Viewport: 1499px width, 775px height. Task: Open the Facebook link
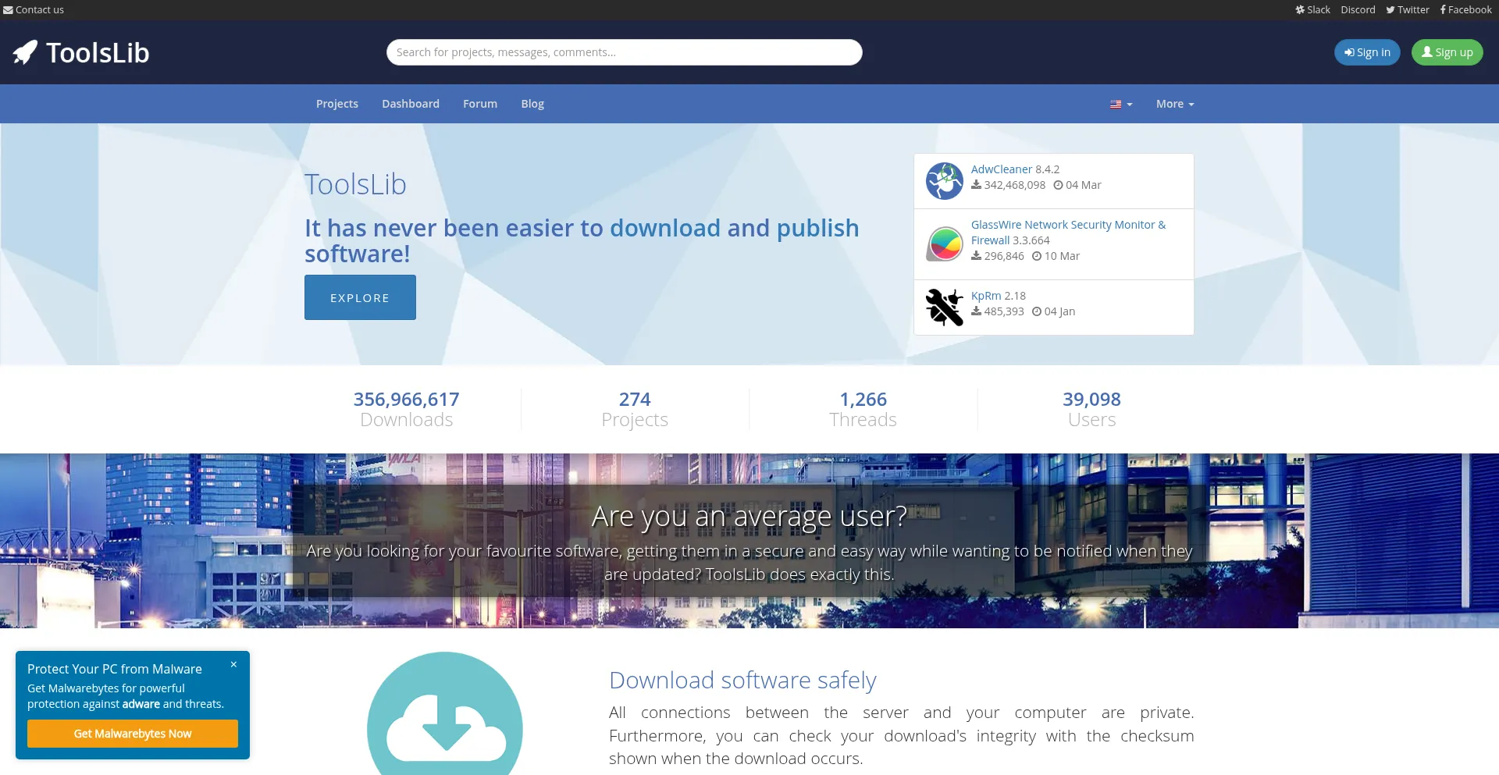tap(1465, 10)
